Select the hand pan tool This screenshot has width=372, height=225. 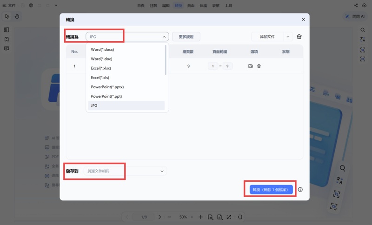[x=17, y=16]
